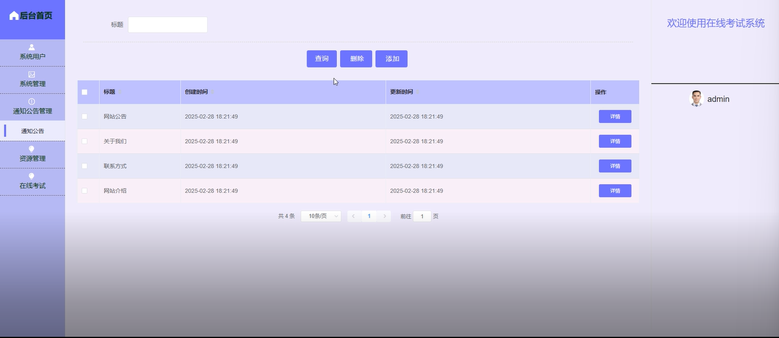Image resolution: width=779 pixels, height=338 pixels.
Task: Click the image icon above 系统管理
Action: [x=32, y=74]
